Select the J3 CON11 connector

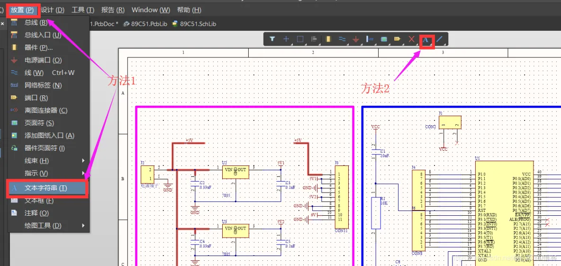[342, 197]
